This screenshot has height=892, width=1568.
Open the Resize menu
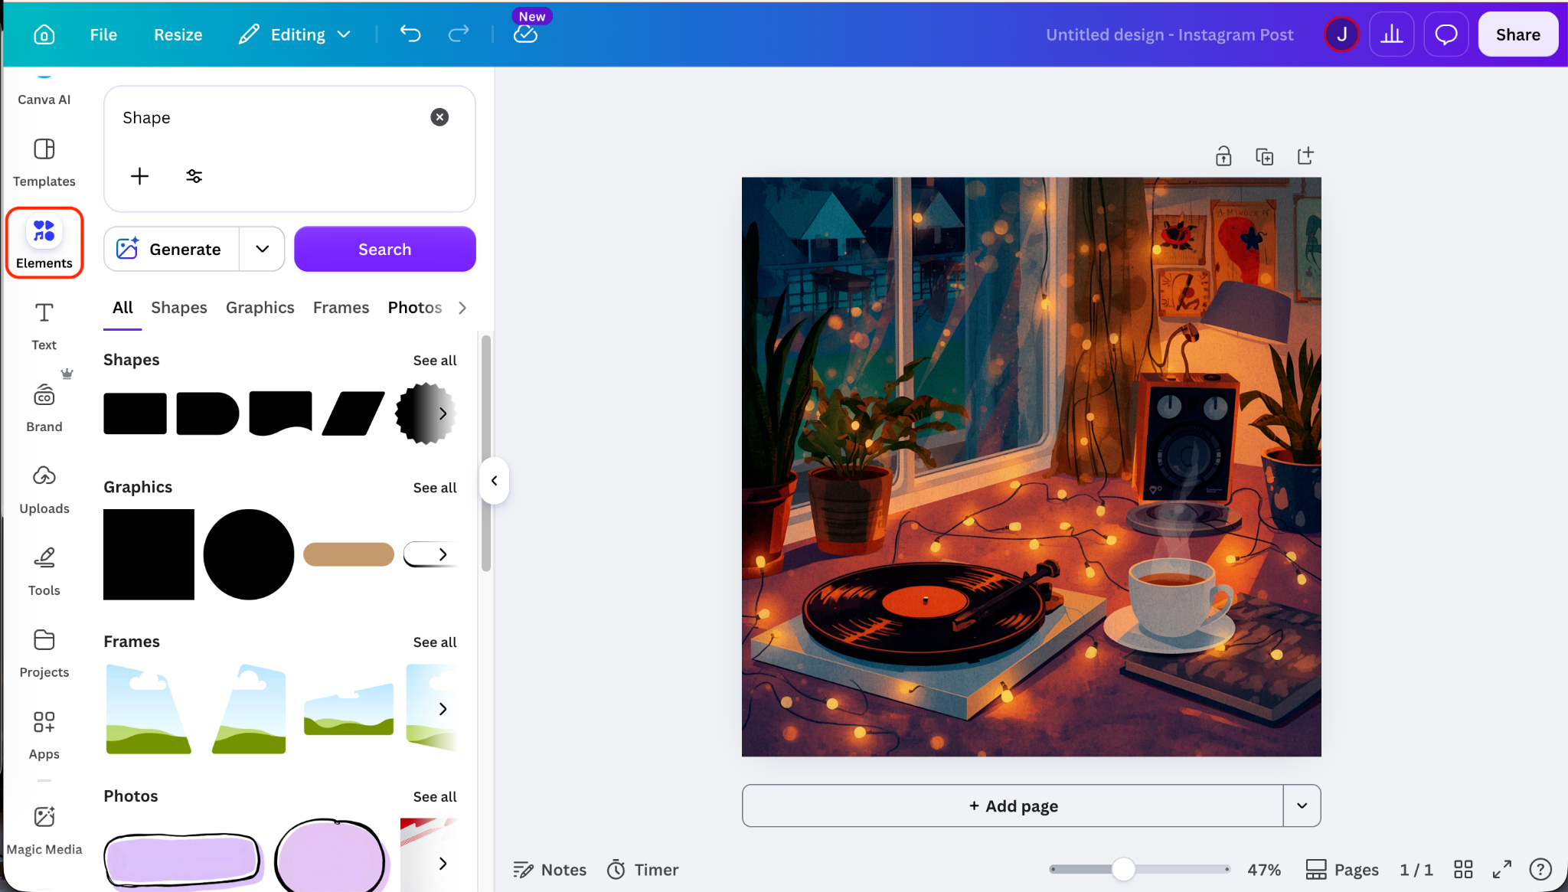point(178,34)
